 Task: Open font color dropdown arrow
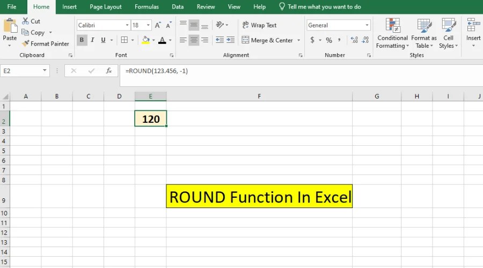pyautogui.click(x=170, y=40)
